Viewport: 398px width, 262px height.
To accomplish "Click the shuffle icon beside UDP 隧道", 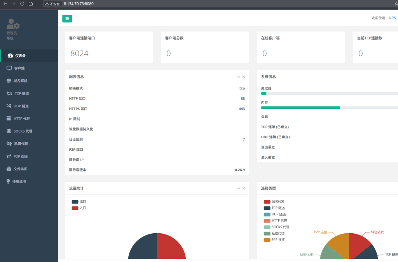I will click(x=9, y=106).
